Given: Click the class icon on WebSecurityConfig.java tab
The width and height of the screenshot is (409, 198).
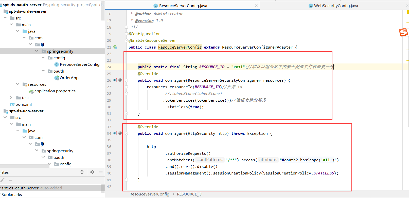Looking at the screenshot, I should point(311,6).
